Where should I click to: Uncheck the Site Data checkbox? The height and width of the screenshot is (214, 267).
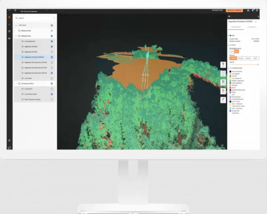tap(52, 26)
